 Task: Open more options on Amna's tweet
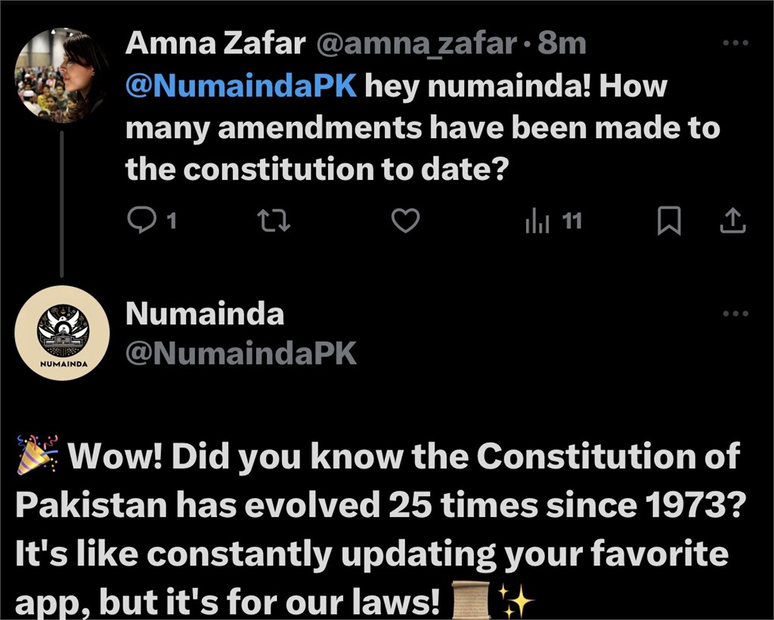[737, 43]
